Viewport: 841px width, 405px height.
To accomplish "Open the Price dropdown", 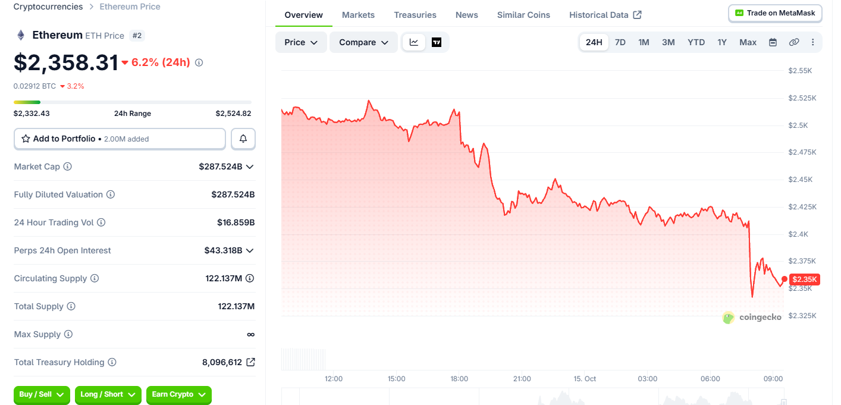I will tap(301, 42).
